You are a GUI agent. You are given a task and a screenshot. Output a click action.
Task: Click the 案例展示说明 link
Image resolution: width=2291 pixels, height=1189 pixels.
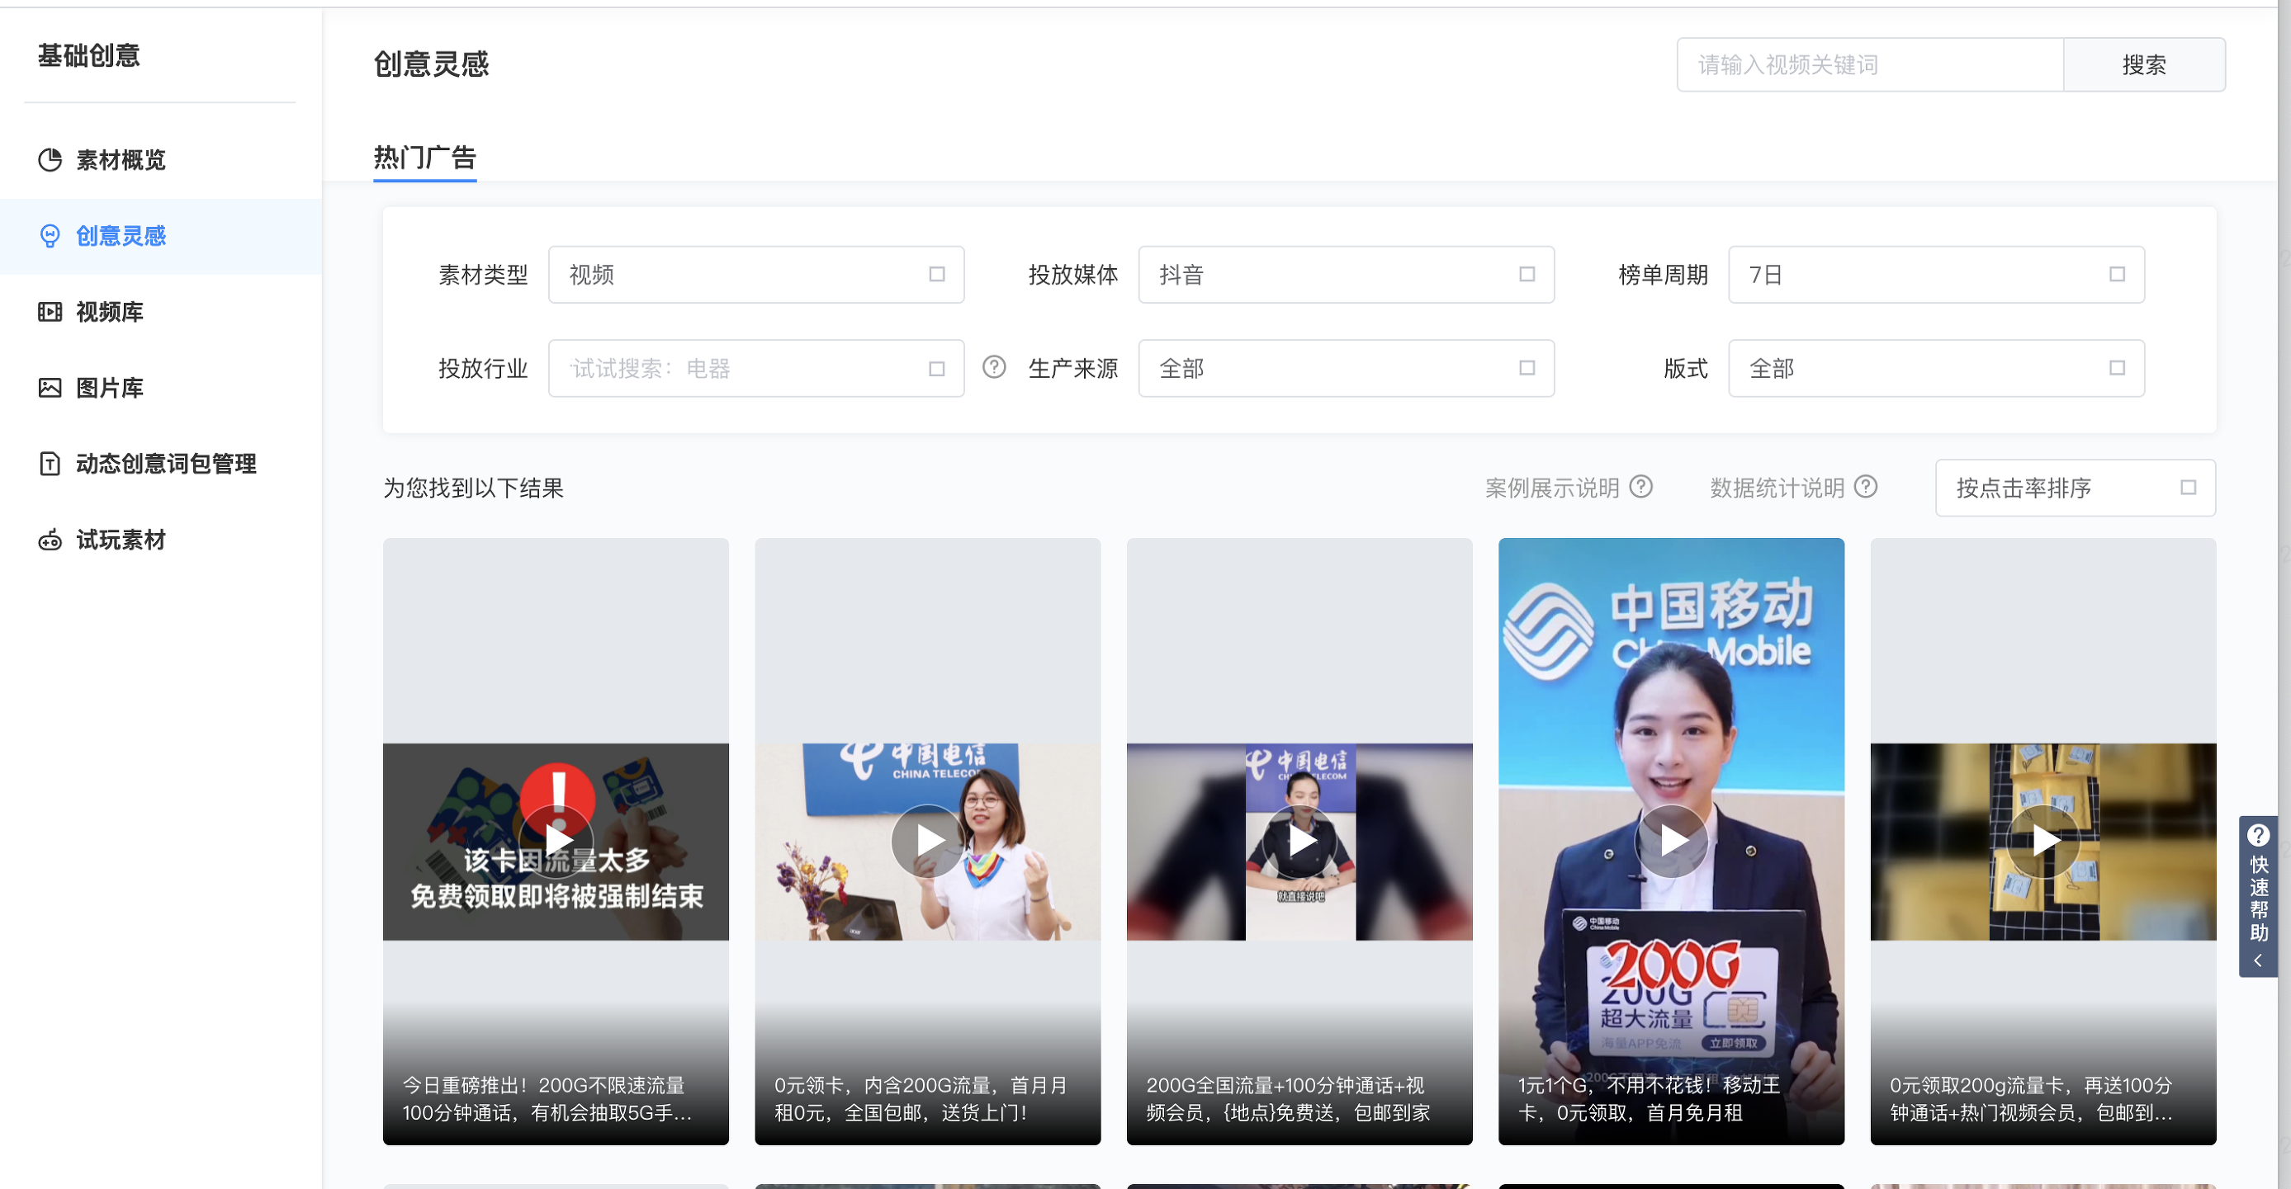(x=1552, y=488)
